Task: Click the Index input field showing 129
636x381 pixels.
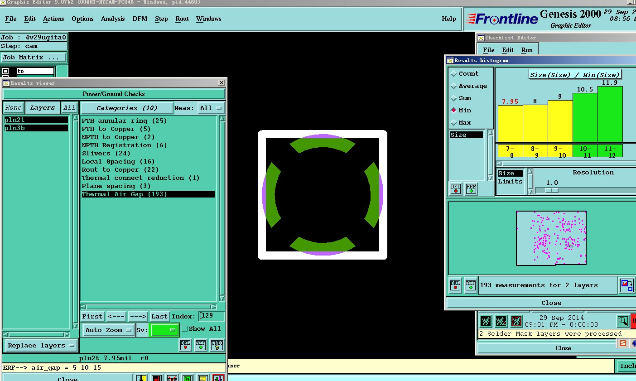Action: click(x=211, y=316)
